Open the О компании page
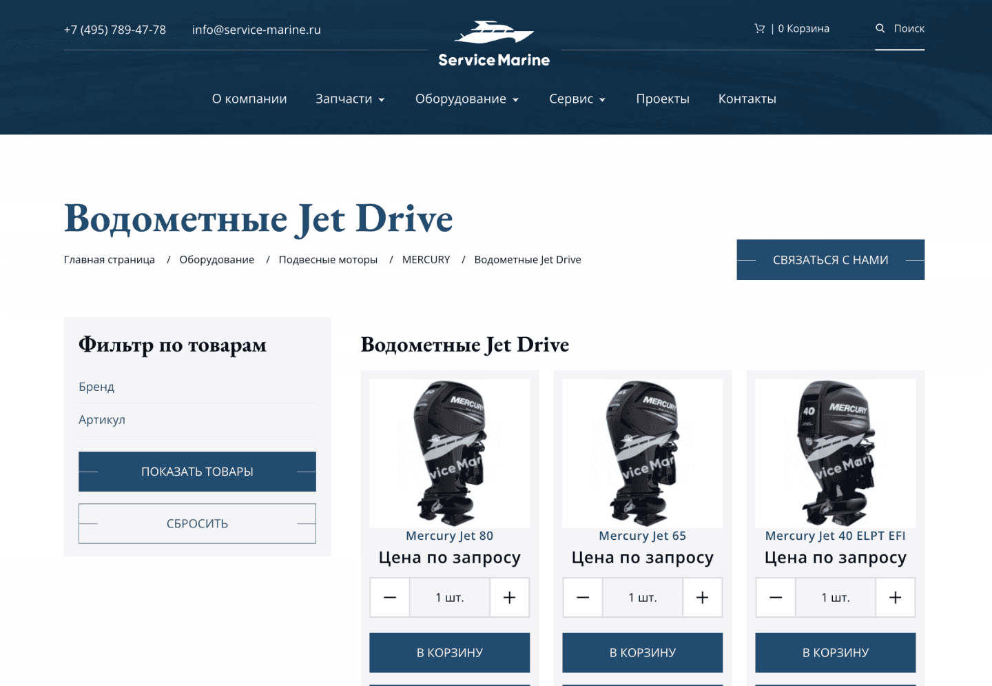 [249, 99]
